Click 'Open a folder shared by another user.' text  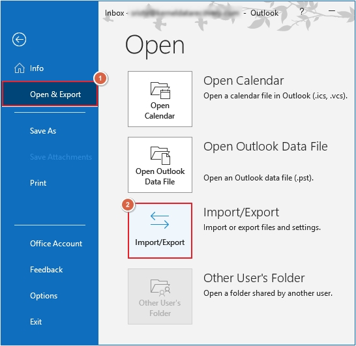point(268,293)
